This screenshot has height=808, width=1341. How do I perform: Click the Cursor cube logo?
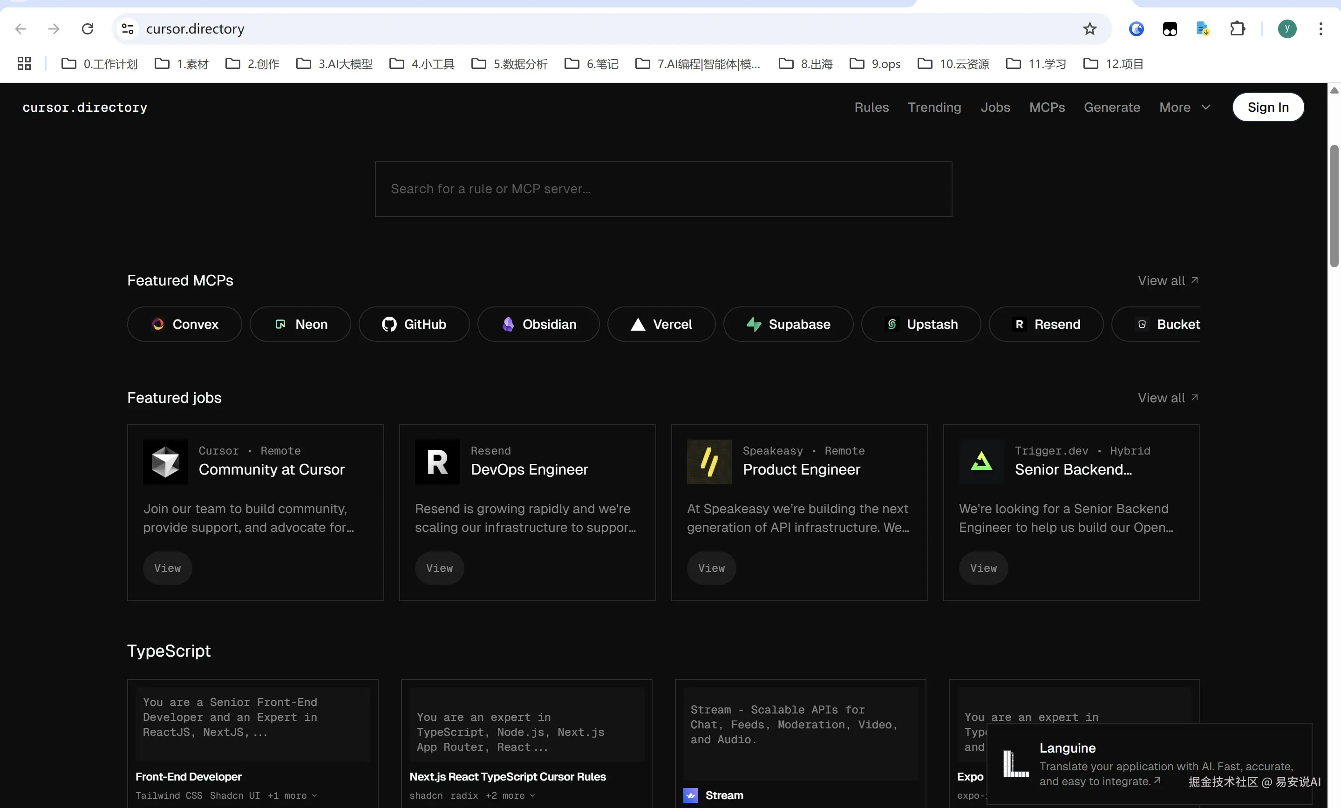click(165, 462)
